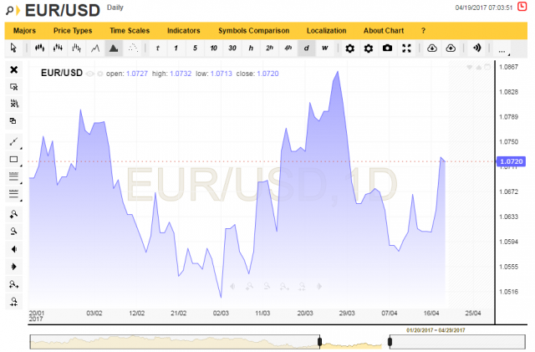Select the 30 minute timeframe

[232, 48]
